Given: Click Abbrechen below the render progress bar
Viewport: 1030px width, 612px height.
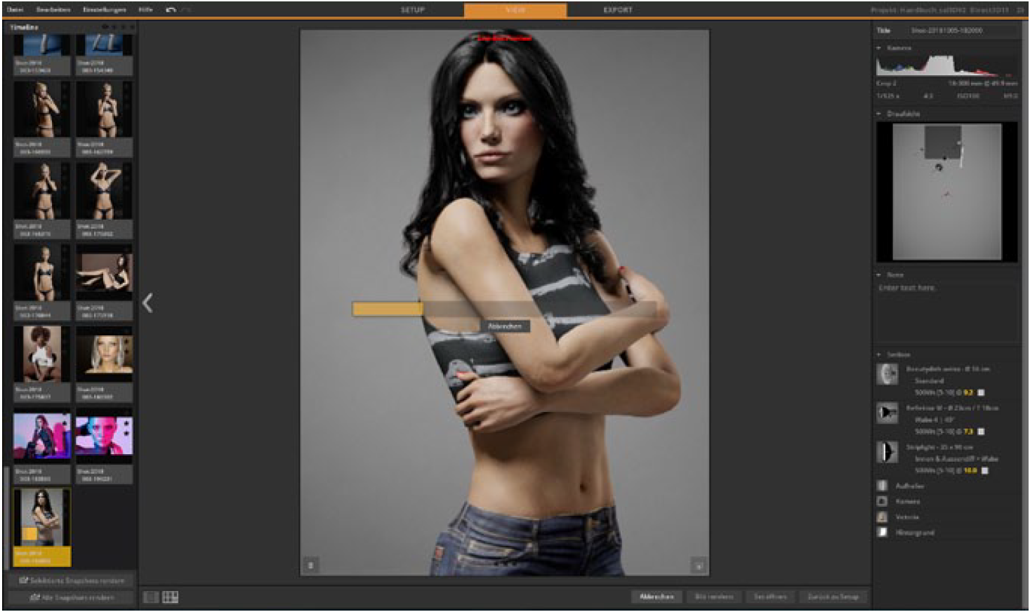Looking at the screenshot, I should (x=505, y=327).
